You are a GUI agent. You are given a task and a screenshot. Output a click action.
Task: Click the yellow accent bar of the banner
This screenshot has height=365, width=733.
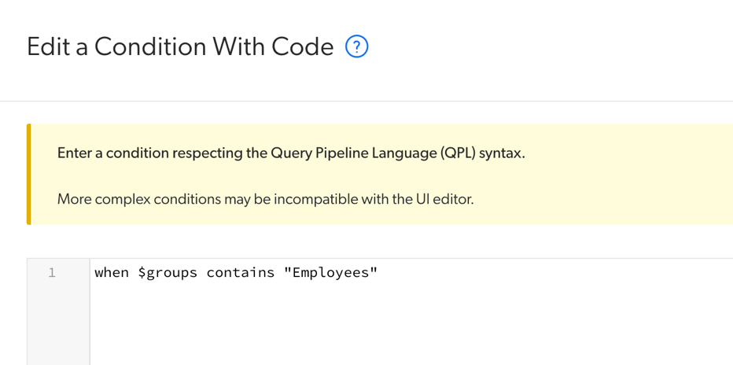(29, 174)
